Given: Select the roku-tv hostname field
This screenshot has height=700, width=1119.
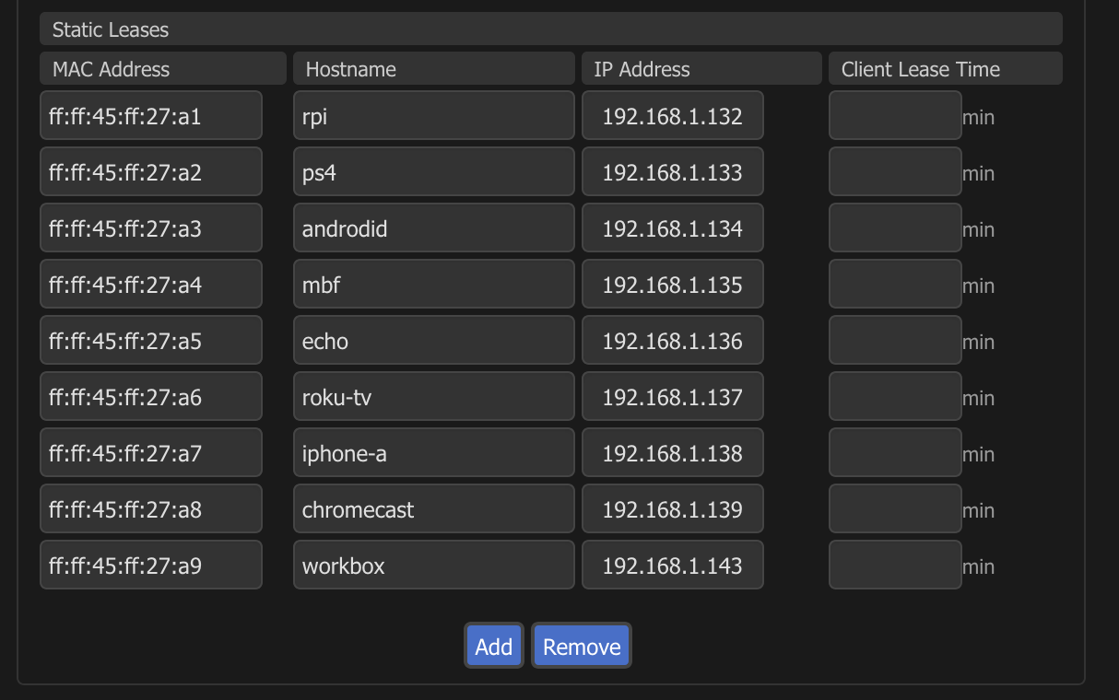Looking at the screenshot, I should 433,397.
